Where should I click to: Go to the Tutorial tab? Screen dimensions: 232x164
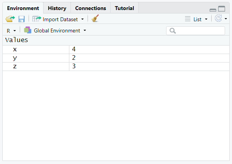(x=124, y=8)
